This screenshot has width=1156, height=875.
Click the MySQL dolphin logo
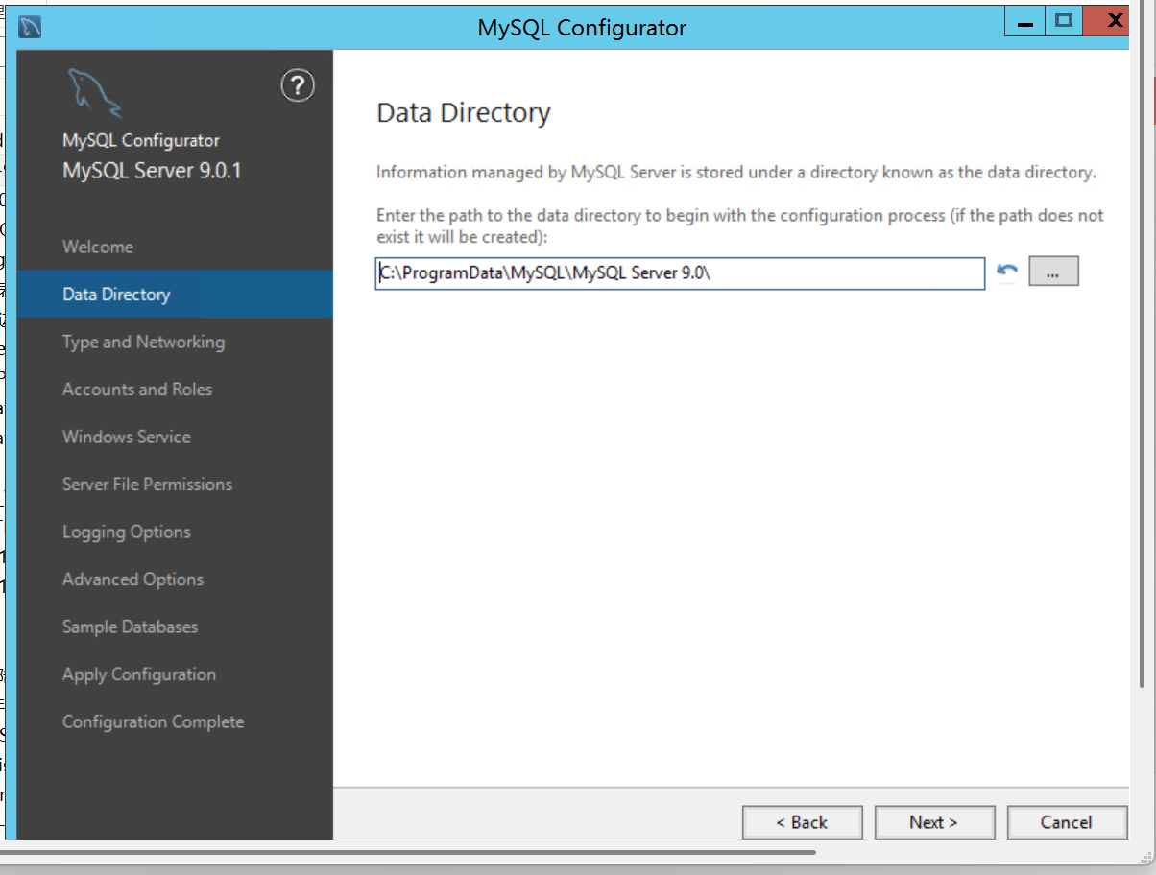pos(94,94)
